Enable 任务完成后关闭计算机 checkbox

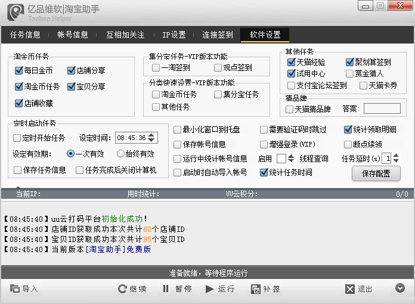point(79,170)
